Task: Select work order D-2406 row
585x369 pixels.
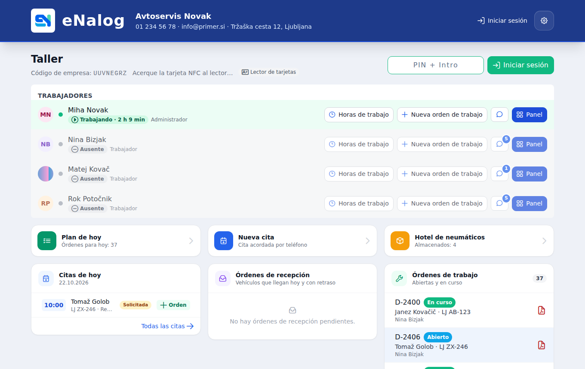Action: [x=469, y=345]
